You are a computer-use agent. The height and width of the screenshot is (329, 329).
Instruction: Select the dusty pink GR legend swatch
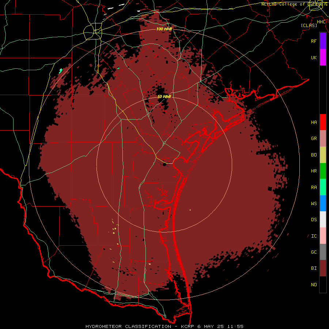tap(323, 139)
